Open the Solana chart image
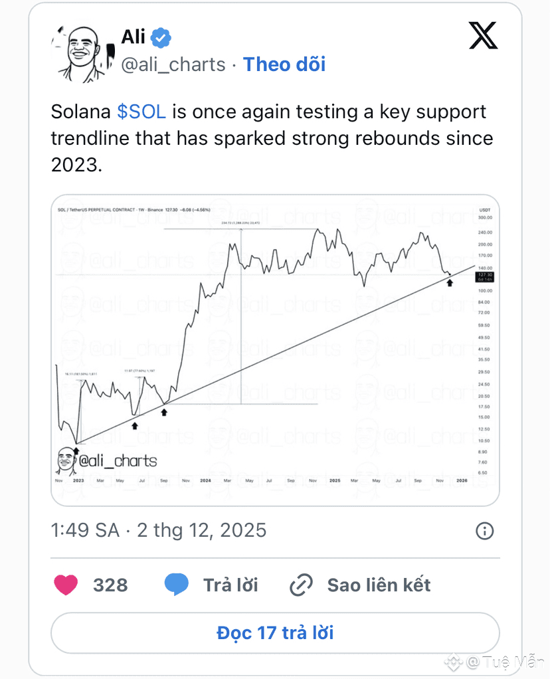Viewport: 550px width, 679px height. point(275,350)
